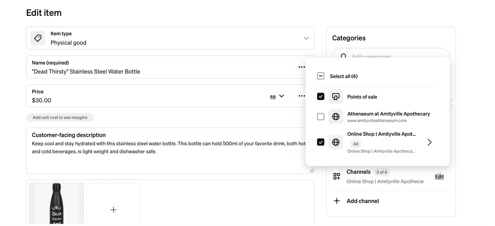Uncheck the Online Shop channel checkbox
This screenshot has width=495, height=226.
pos(321,142)
